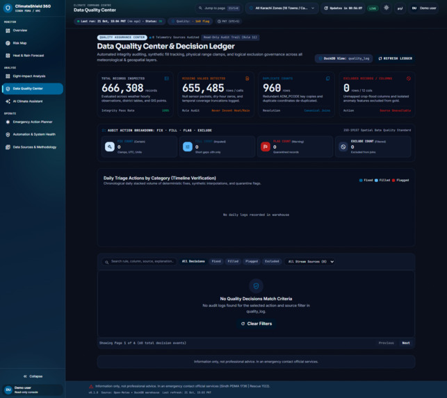The width and height of the screenshot is (447, 398).
Task: Click the Missing Values Detected card icon
Action: point(247,78)
